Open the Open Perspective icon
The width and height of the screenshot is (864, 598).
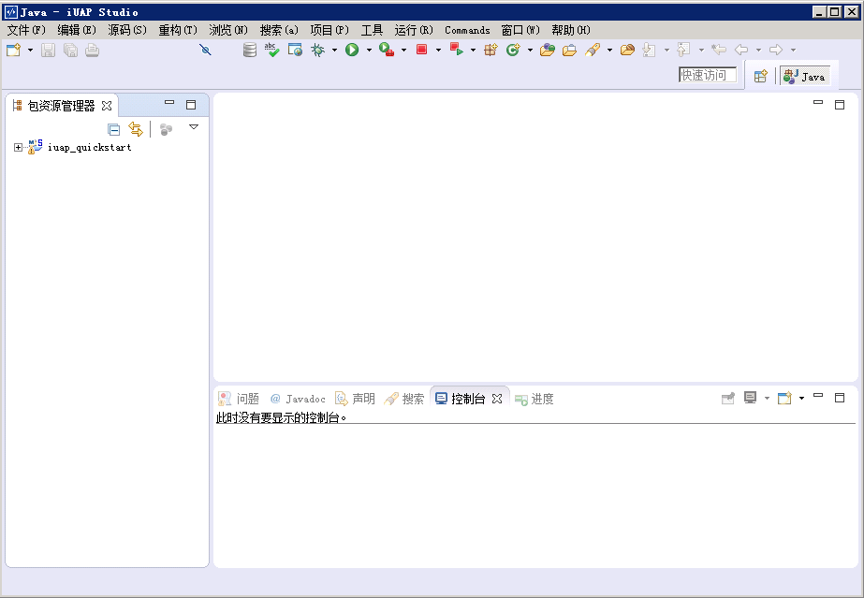(x=761, y=77)
